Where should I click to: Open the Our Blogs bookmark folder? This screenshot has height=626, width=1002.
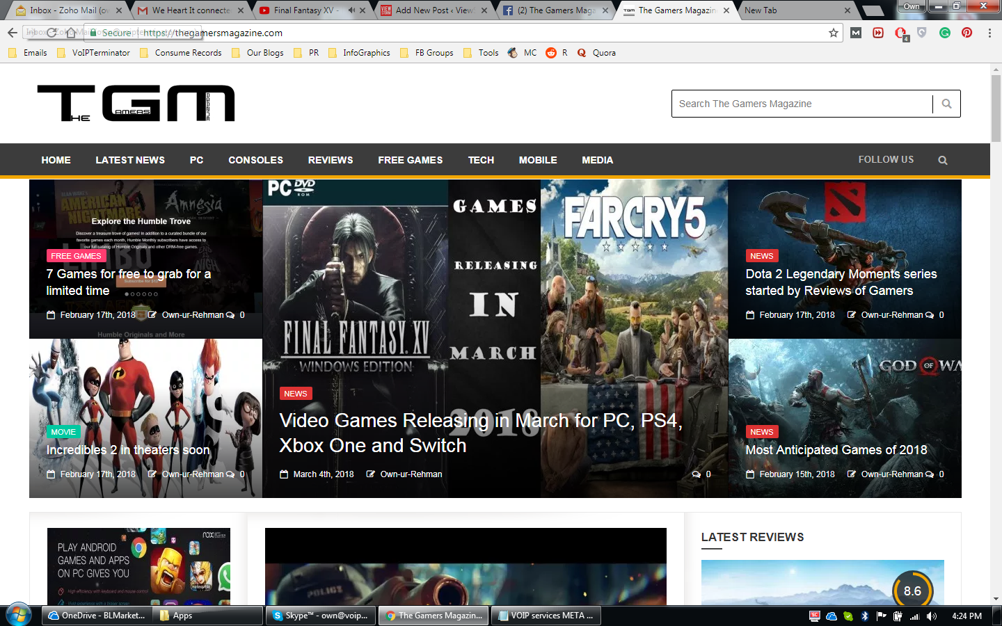[x=257, y=53]
